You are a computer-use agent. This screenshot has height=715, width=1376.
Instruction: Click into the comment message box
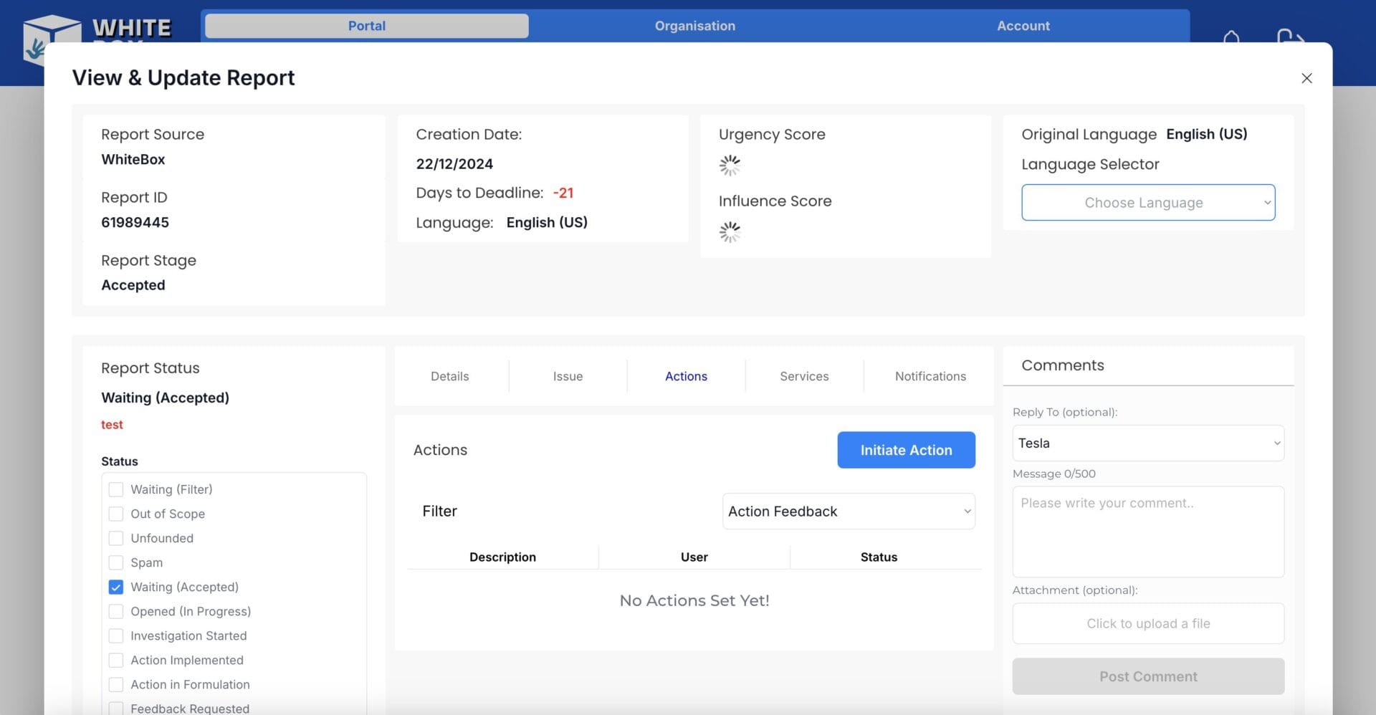click(1148, 532)
